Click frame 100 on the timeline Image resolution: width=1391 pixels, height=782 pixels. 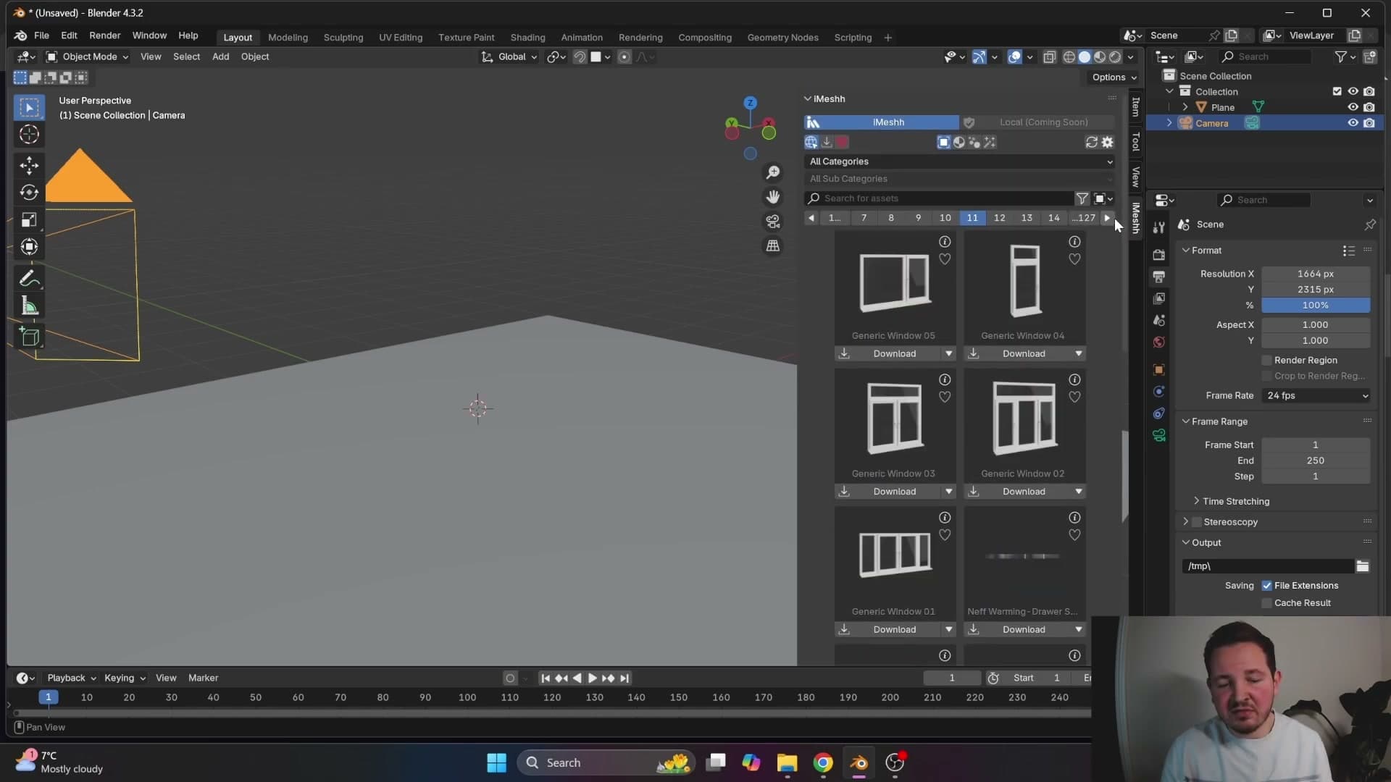467,697
